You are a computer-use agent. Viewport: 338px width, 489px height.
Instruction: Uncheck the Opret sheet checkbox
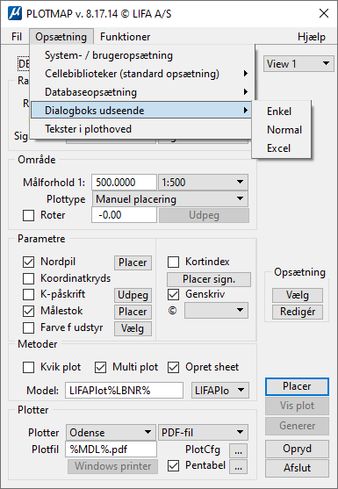[173, 368]
